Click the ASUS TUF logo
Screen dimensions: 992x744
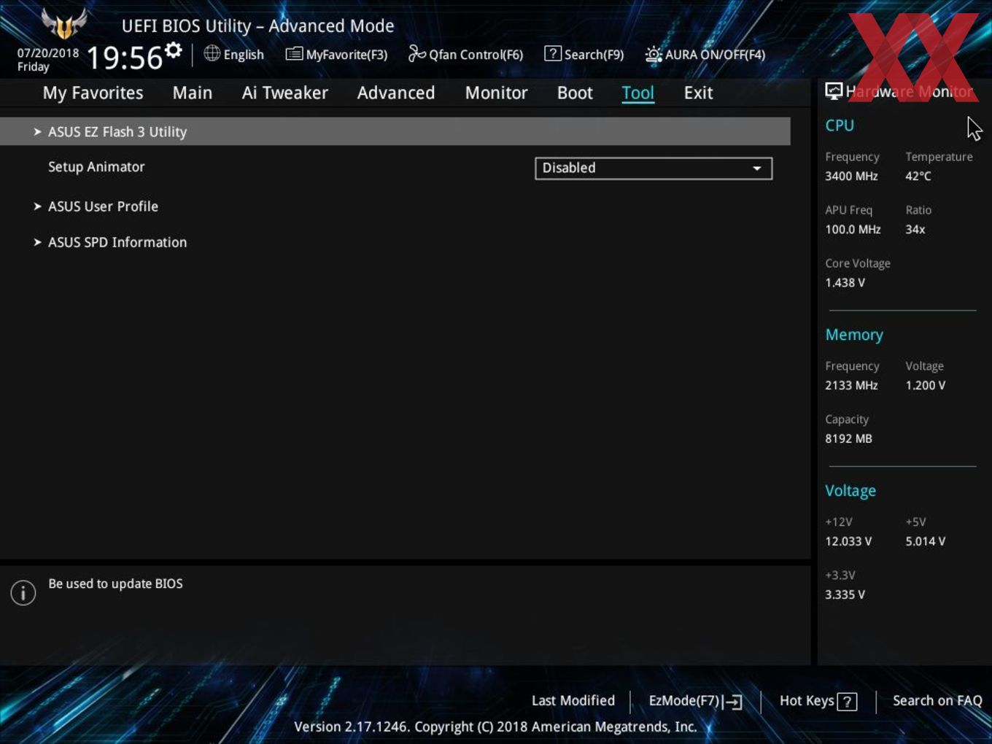64,23
